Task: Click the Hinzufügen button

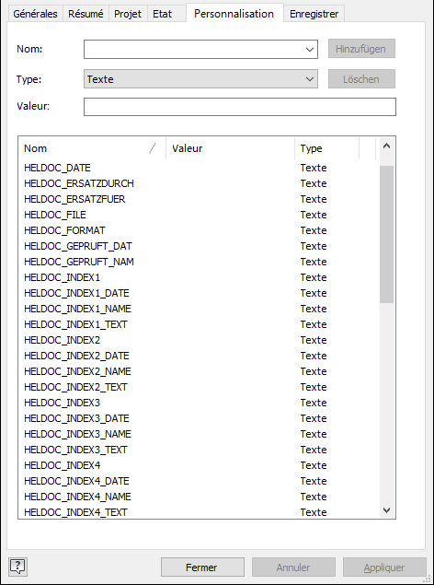Action: (361, 49)
